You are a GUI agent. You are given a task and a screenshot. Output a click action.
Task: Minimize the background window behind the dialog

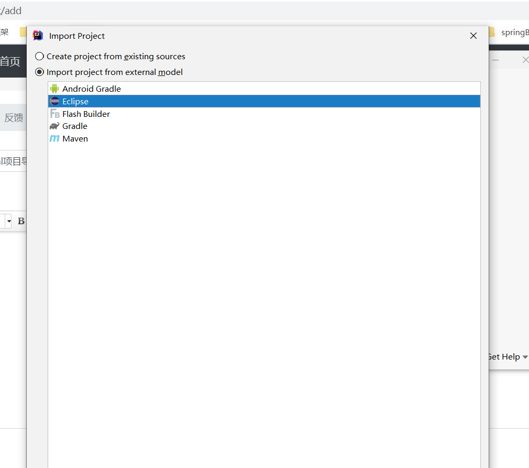495,60
